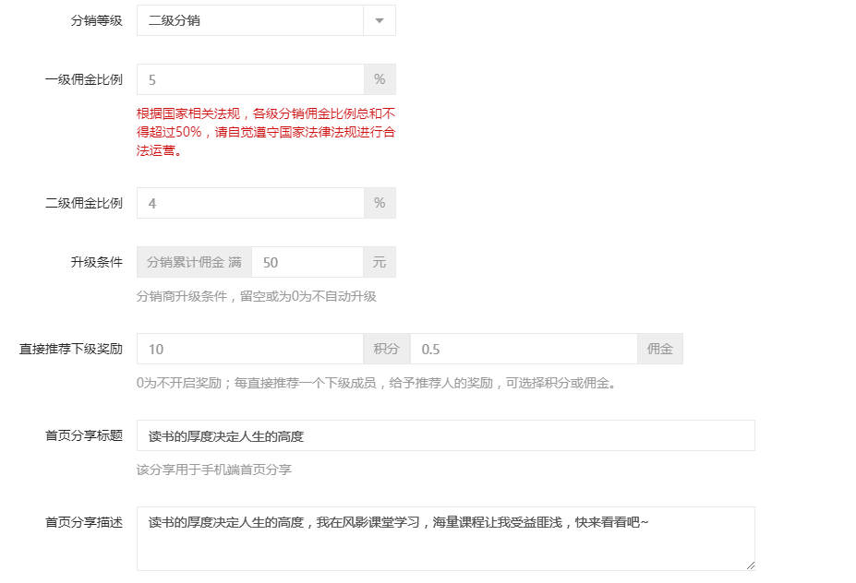This screenshot has height=583, width=856.
Task: Click the hint 分销商升级条件，留空或为0为不自动升级
Action: 257,297
